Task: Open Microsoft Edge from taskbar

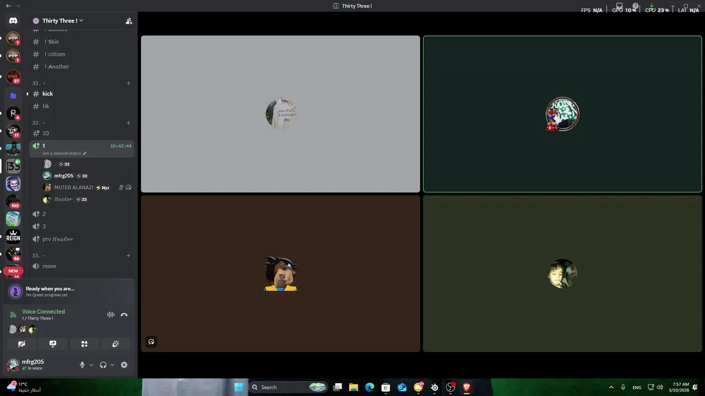Action: 370,387
